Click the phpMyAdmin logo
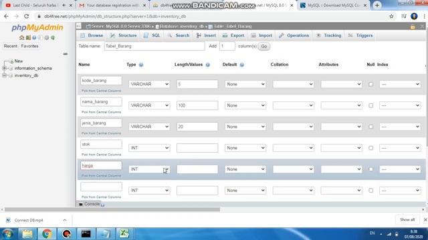This screenshot has height=240, width=428. 37,27
